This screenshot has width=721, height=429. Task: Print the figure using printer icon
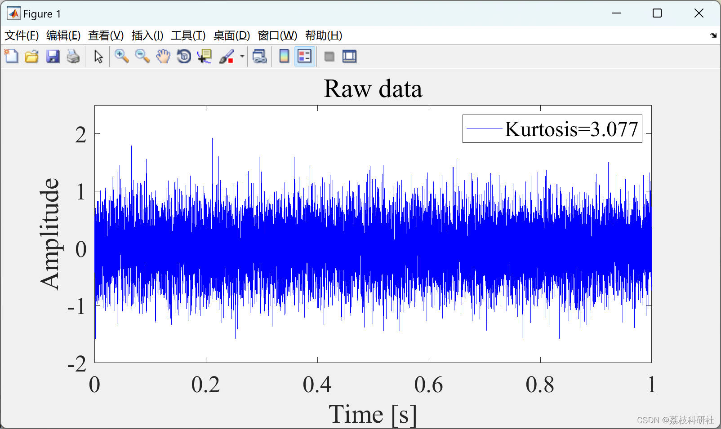(x=73, y=57)
